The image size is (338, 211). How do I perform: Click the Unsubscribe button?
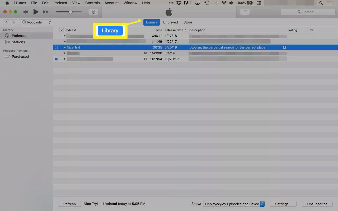click(x=317, y=204)
